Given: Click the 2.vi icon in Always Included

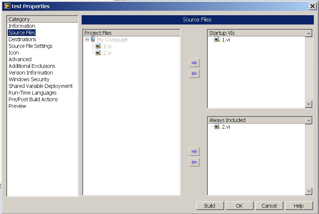Looking at the screenshot, I should pyautogui.click(x=217, y=127).
